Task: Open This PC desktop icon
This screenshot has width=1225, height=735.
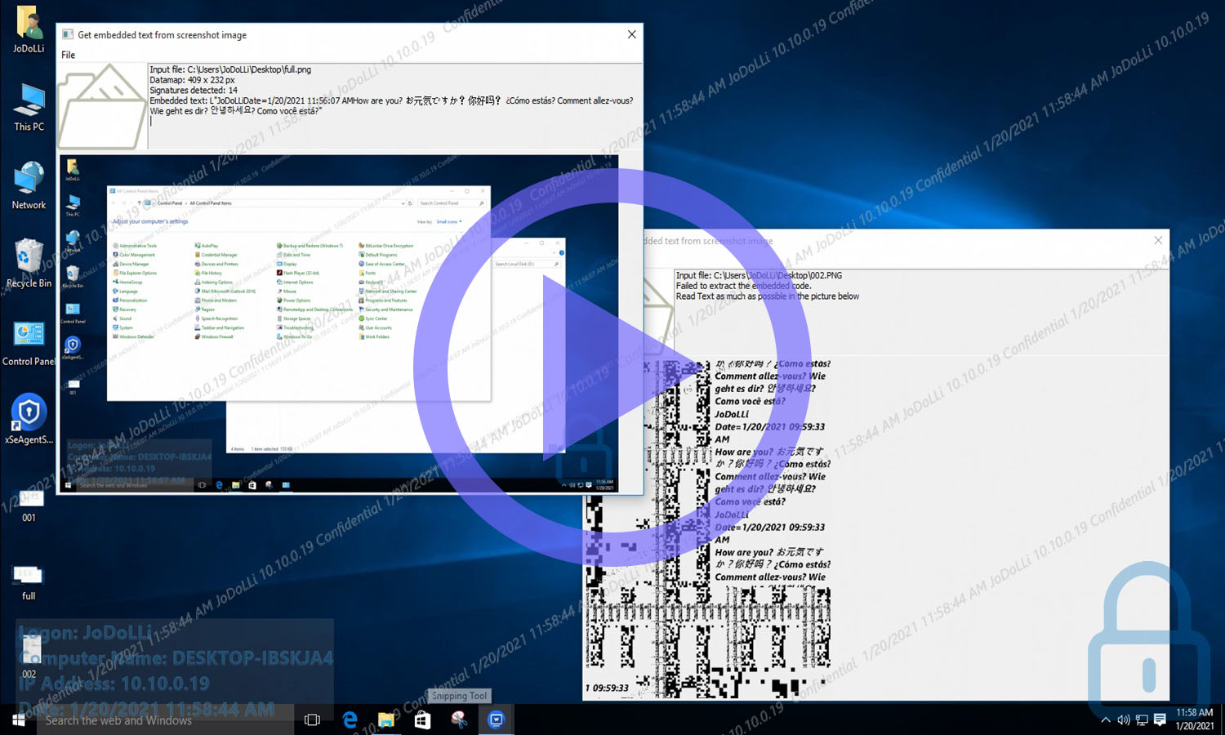Action: coord(29,107)
